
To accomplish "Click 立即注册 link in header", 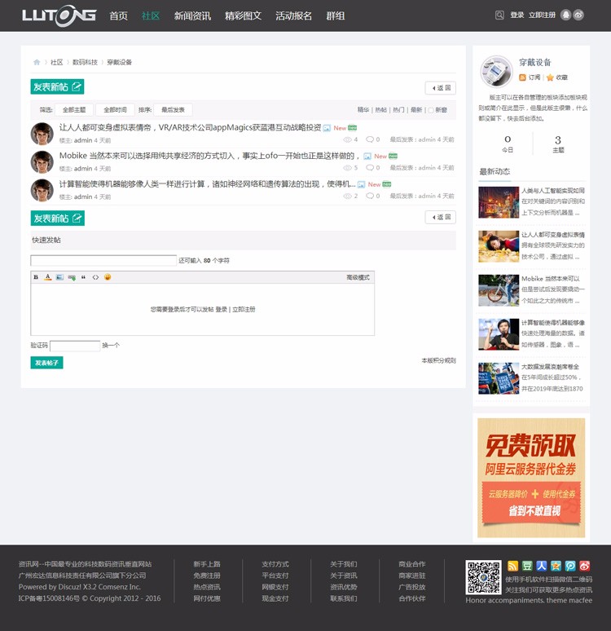I will click(542, 15).
